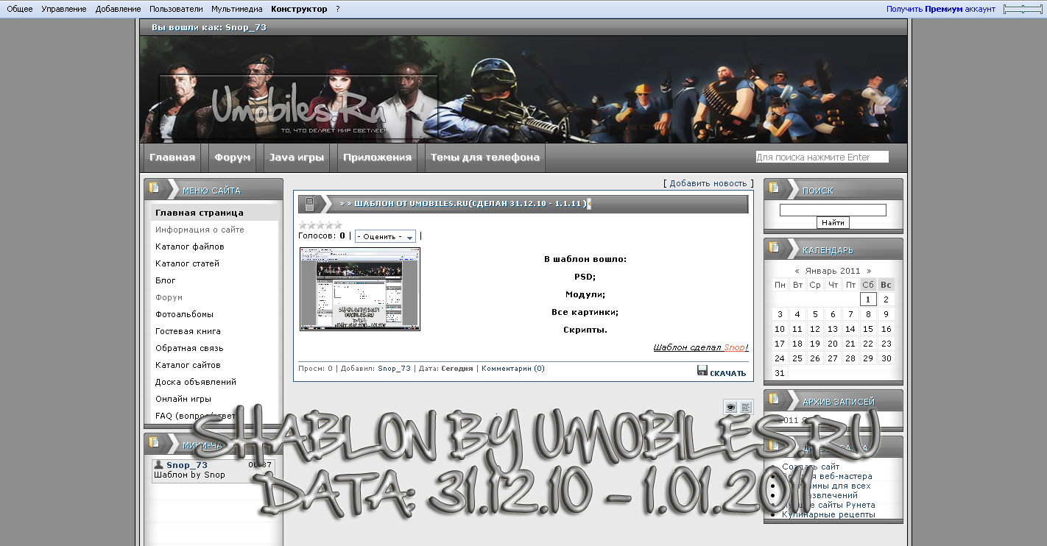The image size is (1047, 546).
Task: Click the Найти search button
Action: 833,222
